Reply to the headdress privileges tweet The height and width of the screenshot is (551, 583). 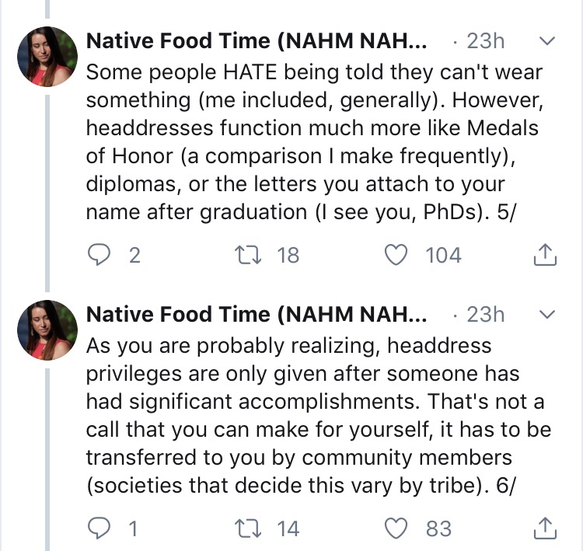pyautogui.click(x=99, y=528)
